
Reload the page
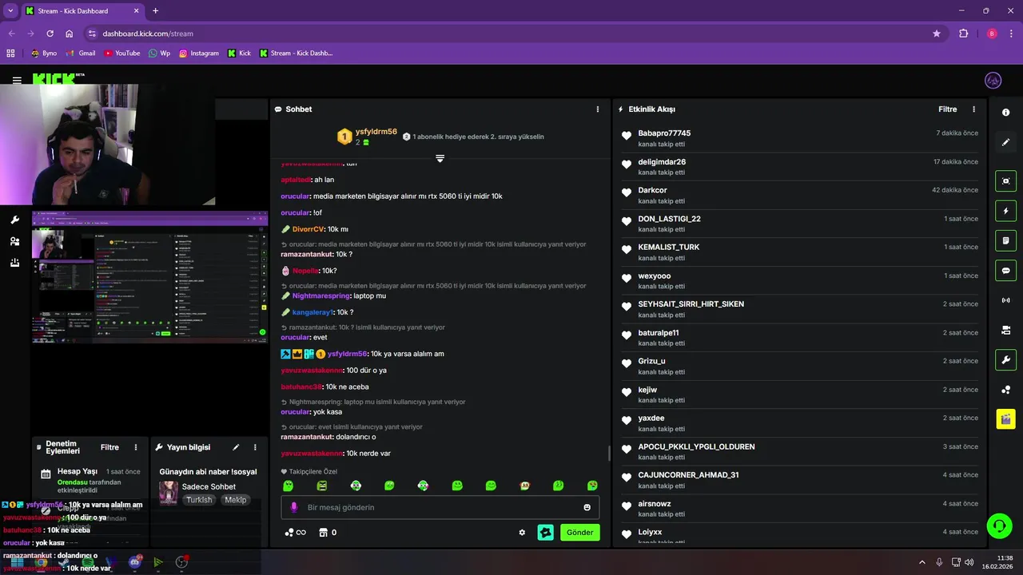(x=50, y=34)
